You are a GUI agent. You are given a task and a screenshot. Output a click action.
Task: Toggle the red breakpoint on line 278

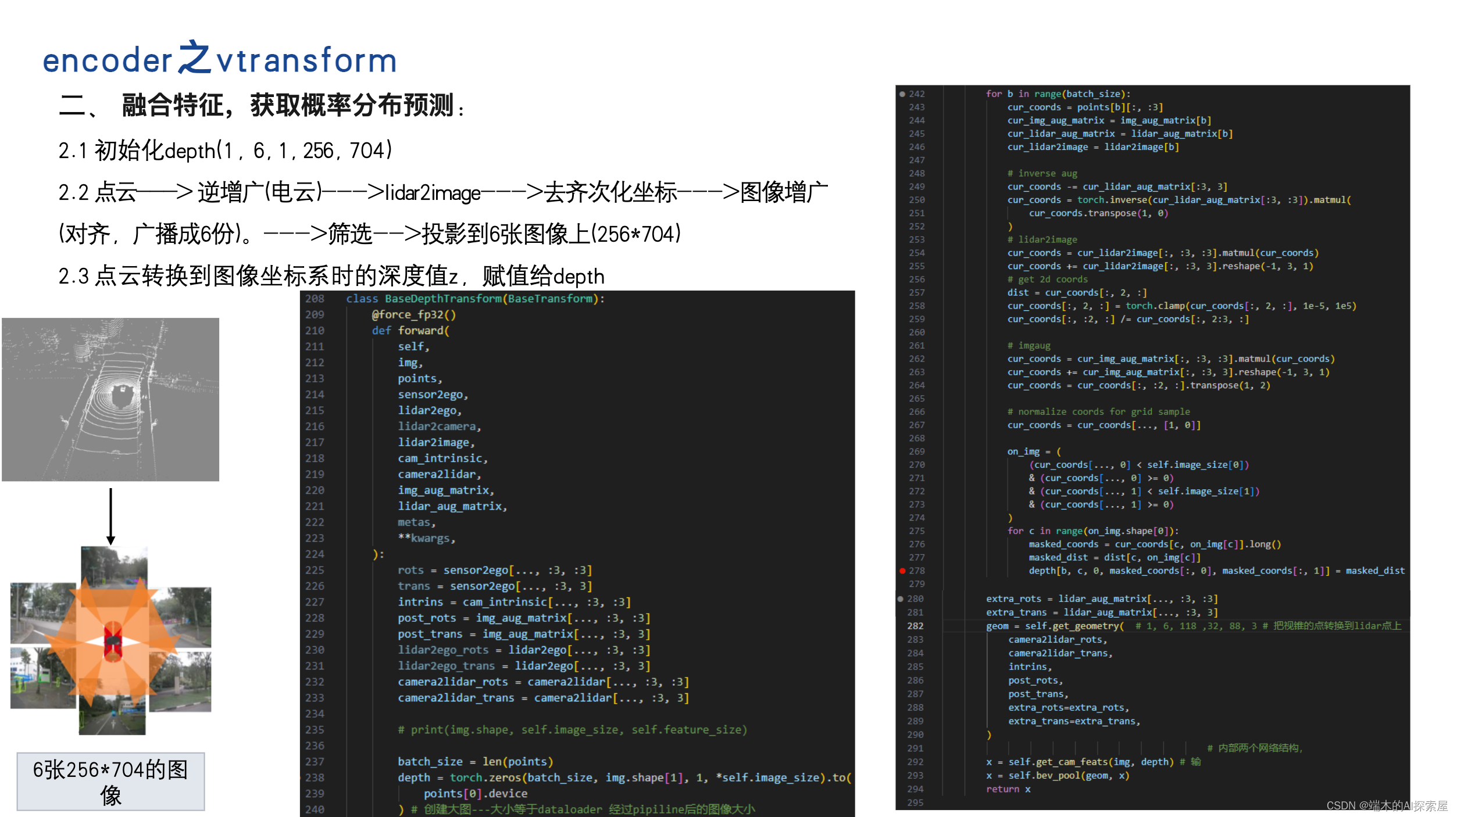click(x=902, y=571)
